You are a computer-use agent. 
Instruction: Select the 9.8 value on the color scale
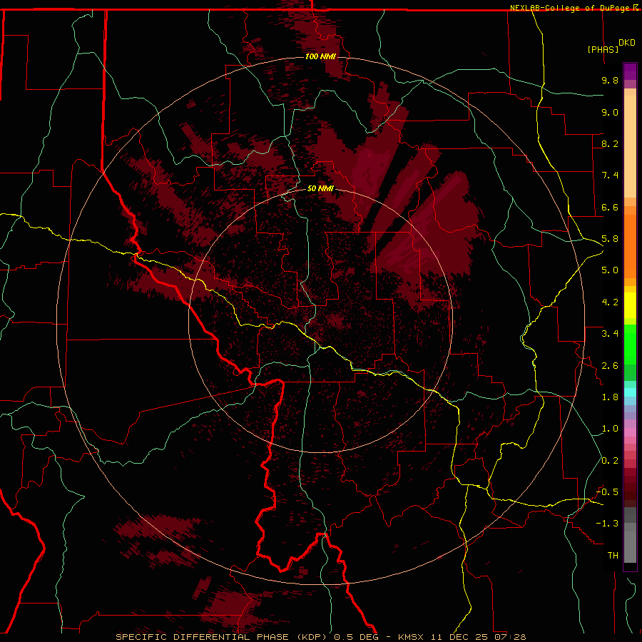coord(610,80)
